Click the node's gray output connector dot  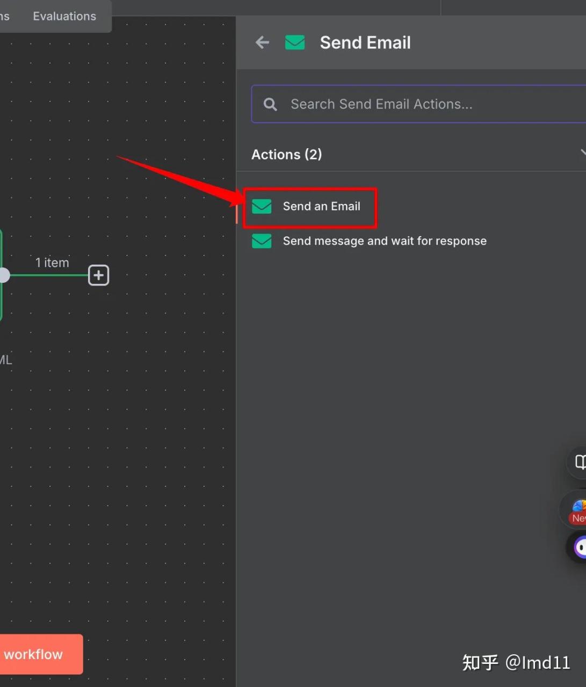(4, 275)
